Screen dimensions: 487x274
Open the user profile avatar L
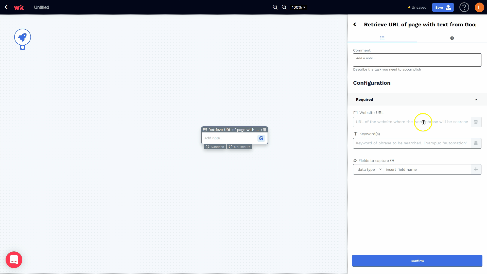click(479, 7)
